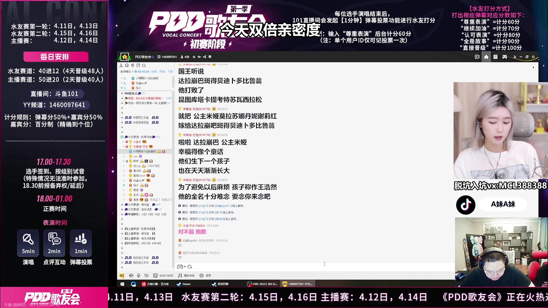Open 好友列表 Steam friends taskbar item
The image size is (548, 308).
pyautogui.click(x=220, y=284)
